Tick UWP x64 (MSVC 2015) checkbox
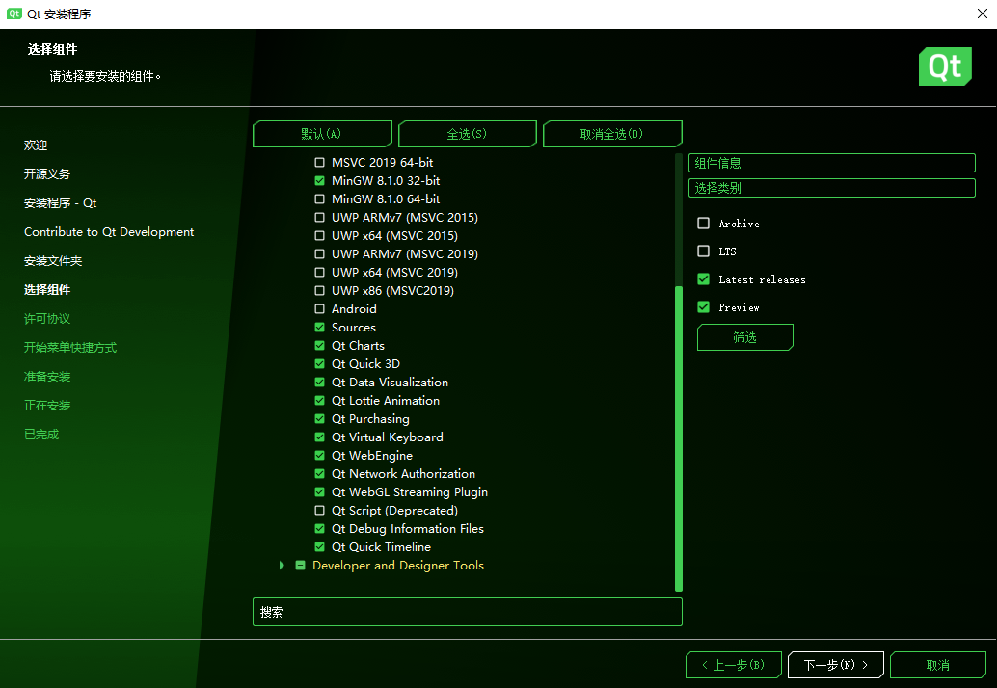The width and height of the screenshot is (997, 688). (320, 236)
